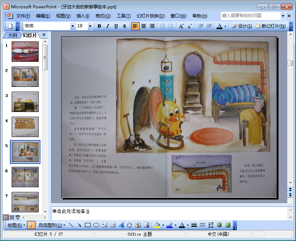Click 新幻灯片(N) to add slide
Viewport: 296px width, 241px height.
270,26
